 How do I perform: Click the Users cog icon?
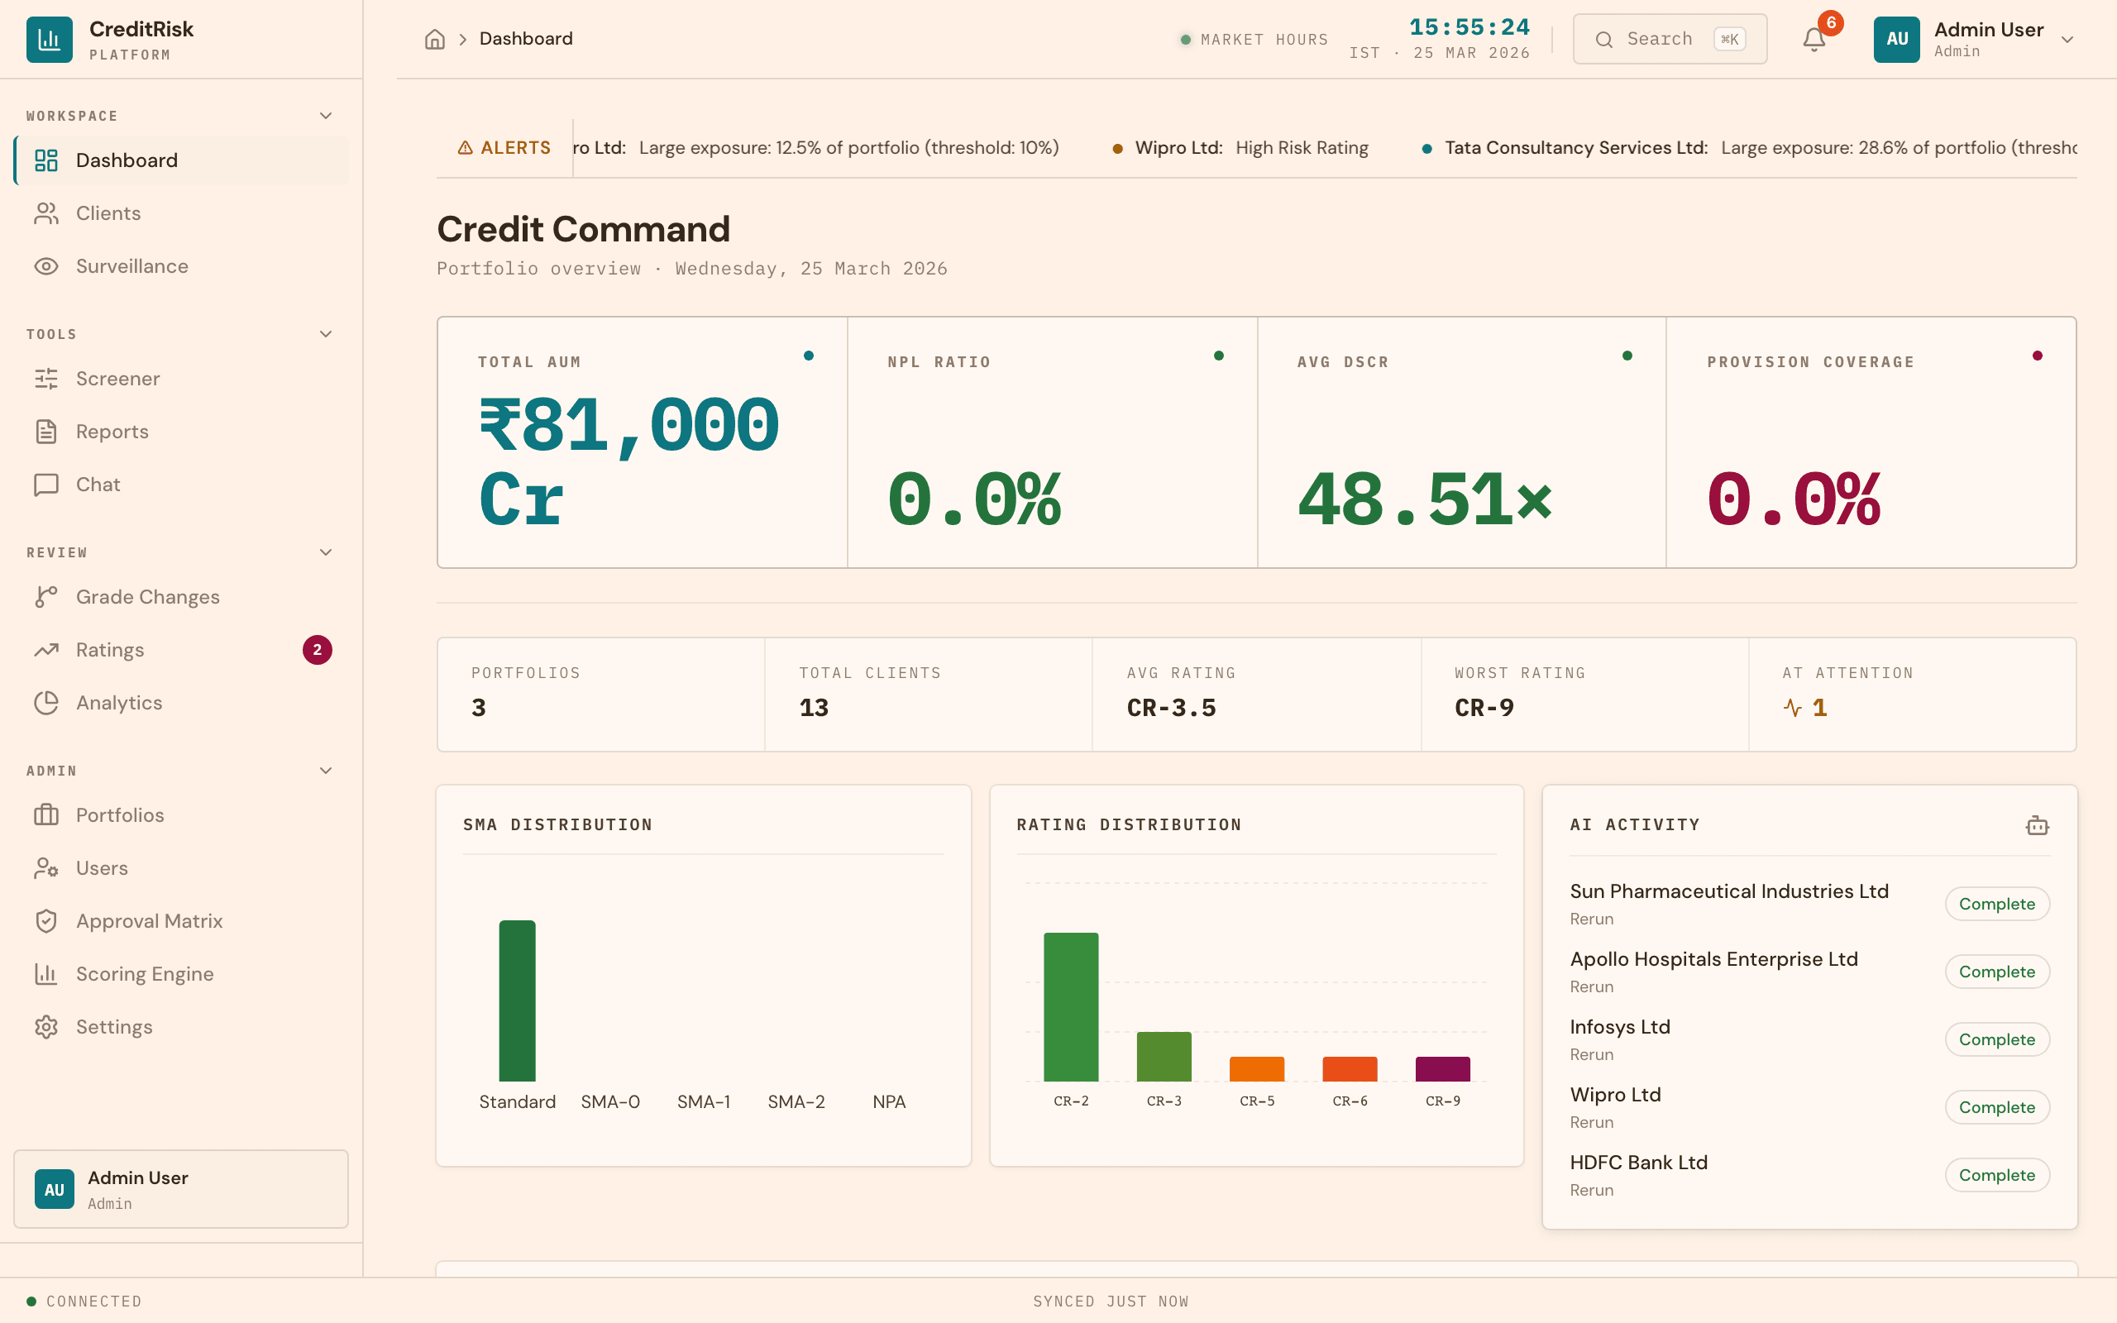(x=46, y=868)
